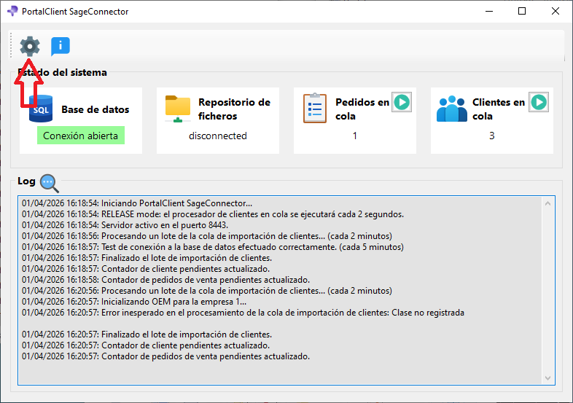Click the Log section heading
This screenshot has width=573, height=403.
pyautogui.click(x=26, y=181)
